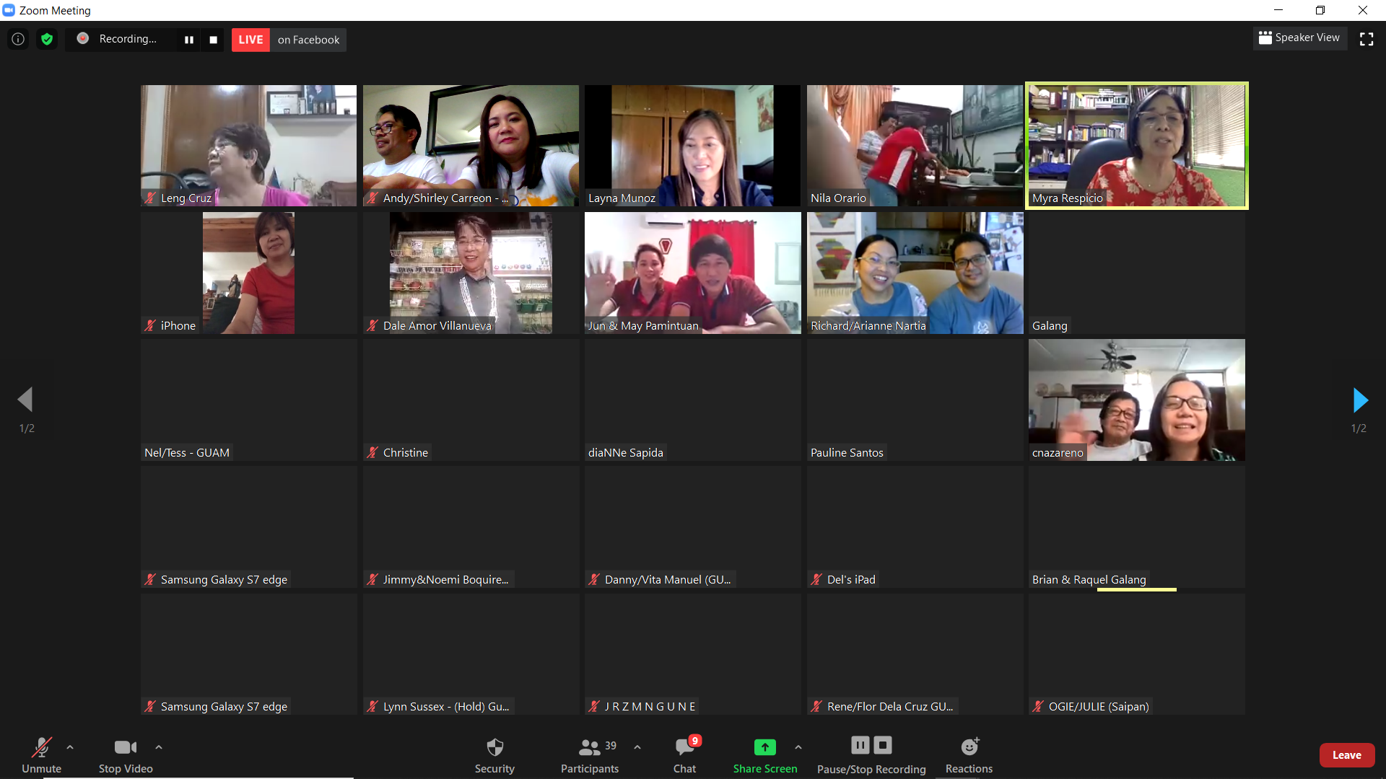Select Leng Cruz video tile

(x=248, y=146)
